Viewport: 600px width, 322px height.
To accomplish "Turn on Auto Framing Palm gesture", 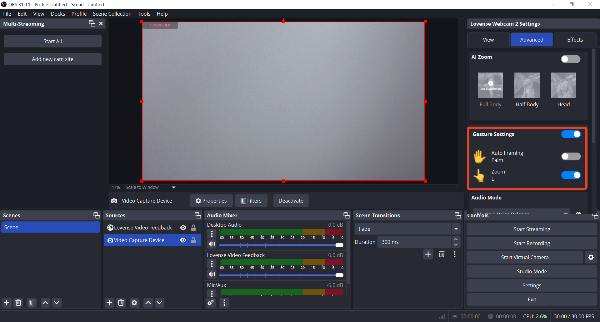I will coord(571,156).
